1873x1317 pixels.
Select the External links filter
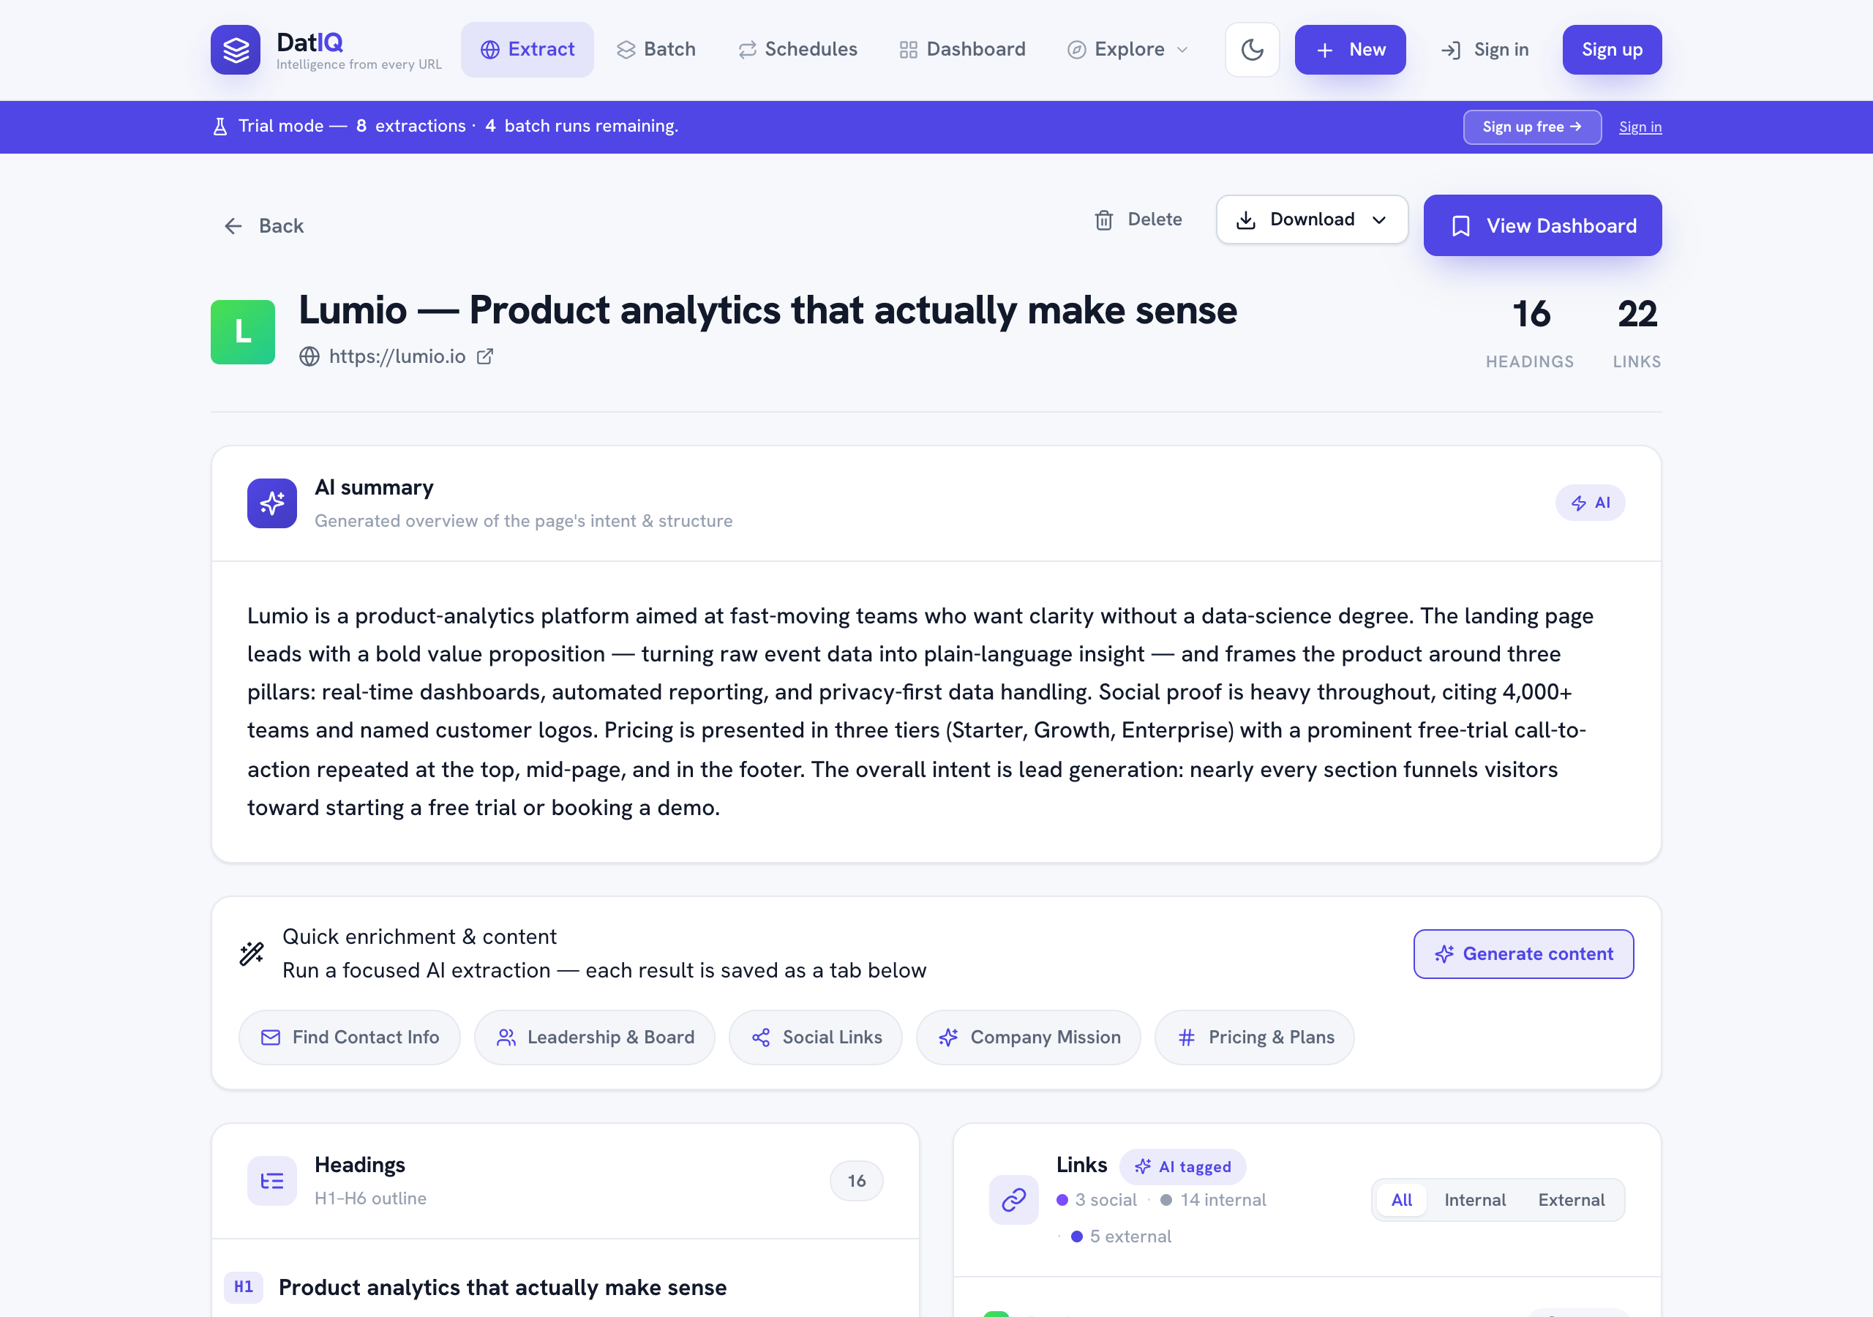[1570, 1198]
